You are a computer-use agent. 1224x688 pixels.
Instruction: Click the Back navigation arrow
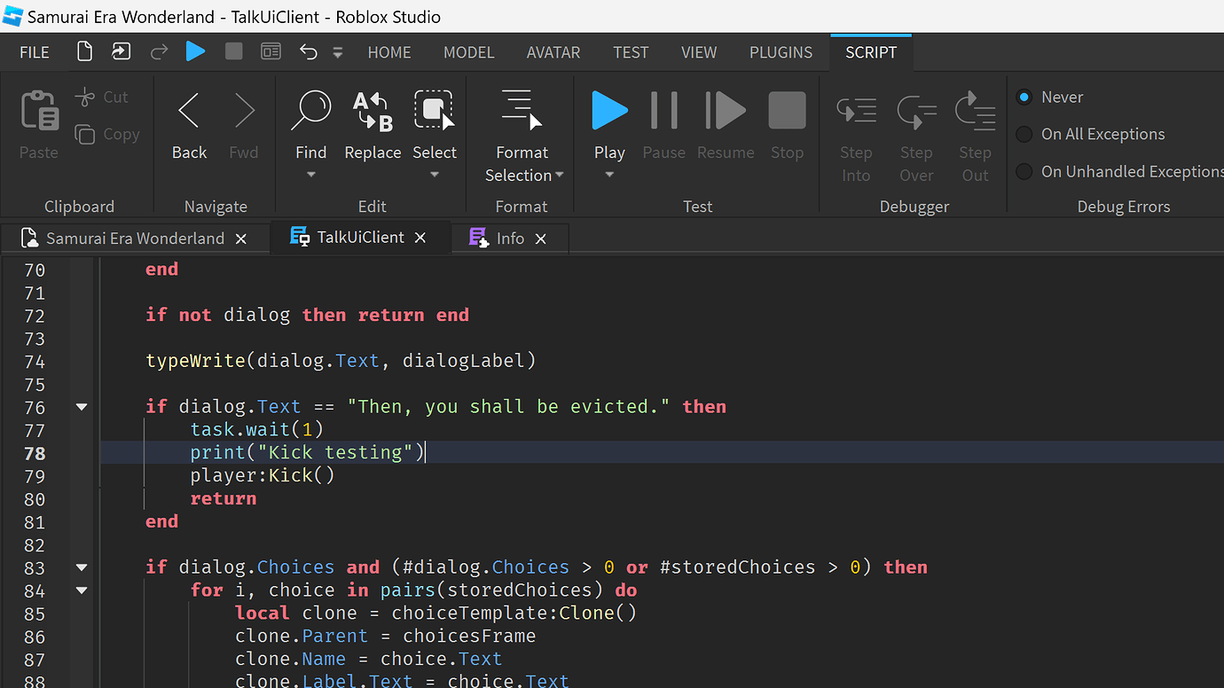(189, 112)
